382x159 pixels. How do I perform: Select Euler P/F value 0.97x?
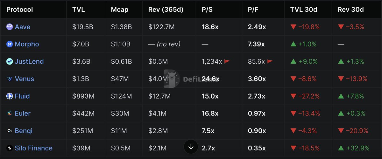tap(257, 114)
